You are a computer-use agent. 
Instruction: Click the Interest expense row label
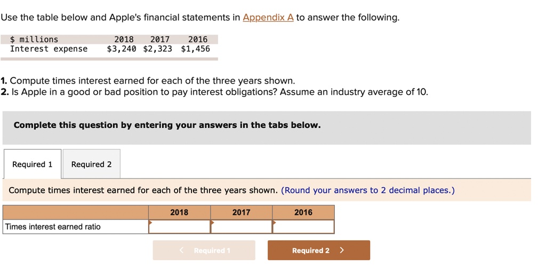point(49,49)
